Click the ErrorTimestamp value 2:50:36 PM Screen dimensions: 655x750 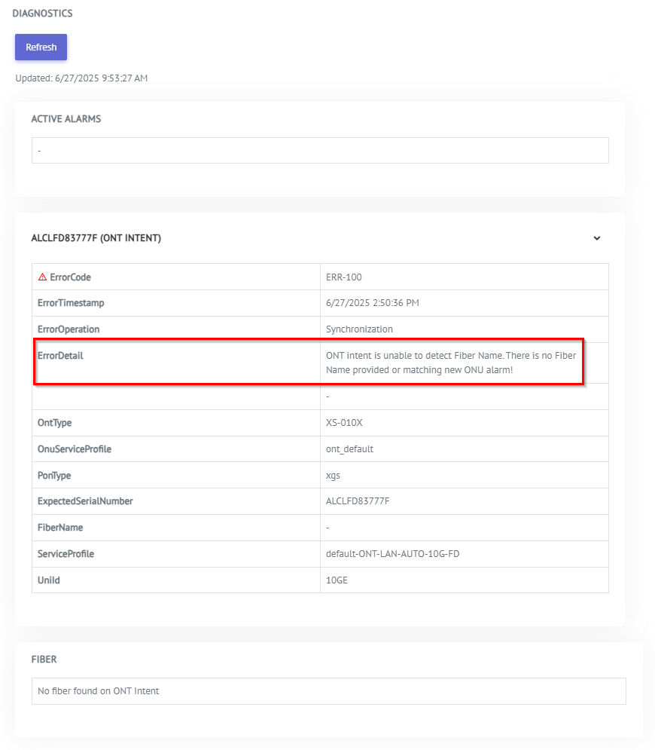pyautogui.click(x=372, y=303)
